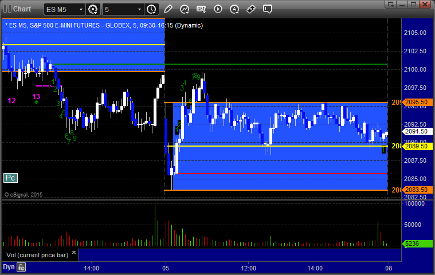Click the 2100.00 price axis label
Screen dimensions: 435x275
pyautogui.click(x=415, y=69)
